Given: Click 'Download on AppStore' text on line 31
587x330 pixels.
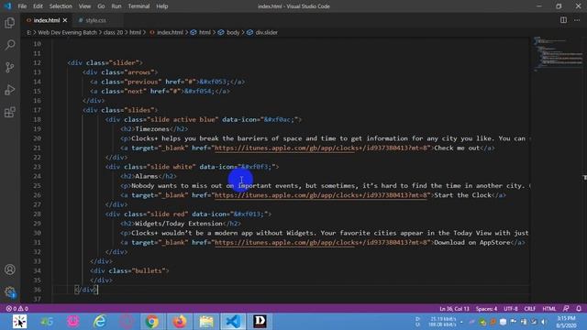Looking at the screenshot, I should click(x=472, y=242).
